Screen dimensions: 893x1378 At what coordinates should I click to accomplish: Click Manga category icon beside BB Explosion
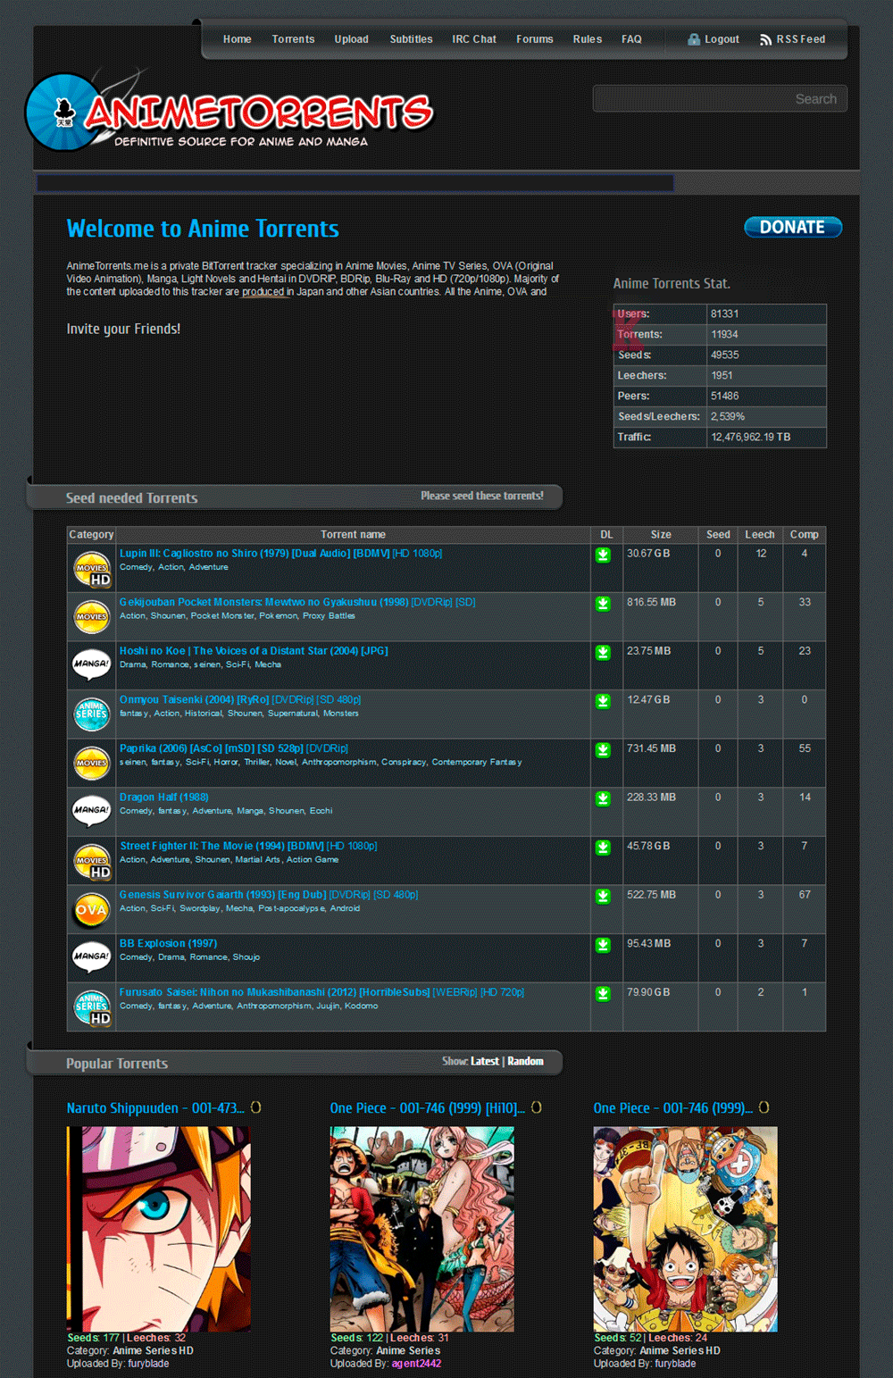tap(91, 957)
